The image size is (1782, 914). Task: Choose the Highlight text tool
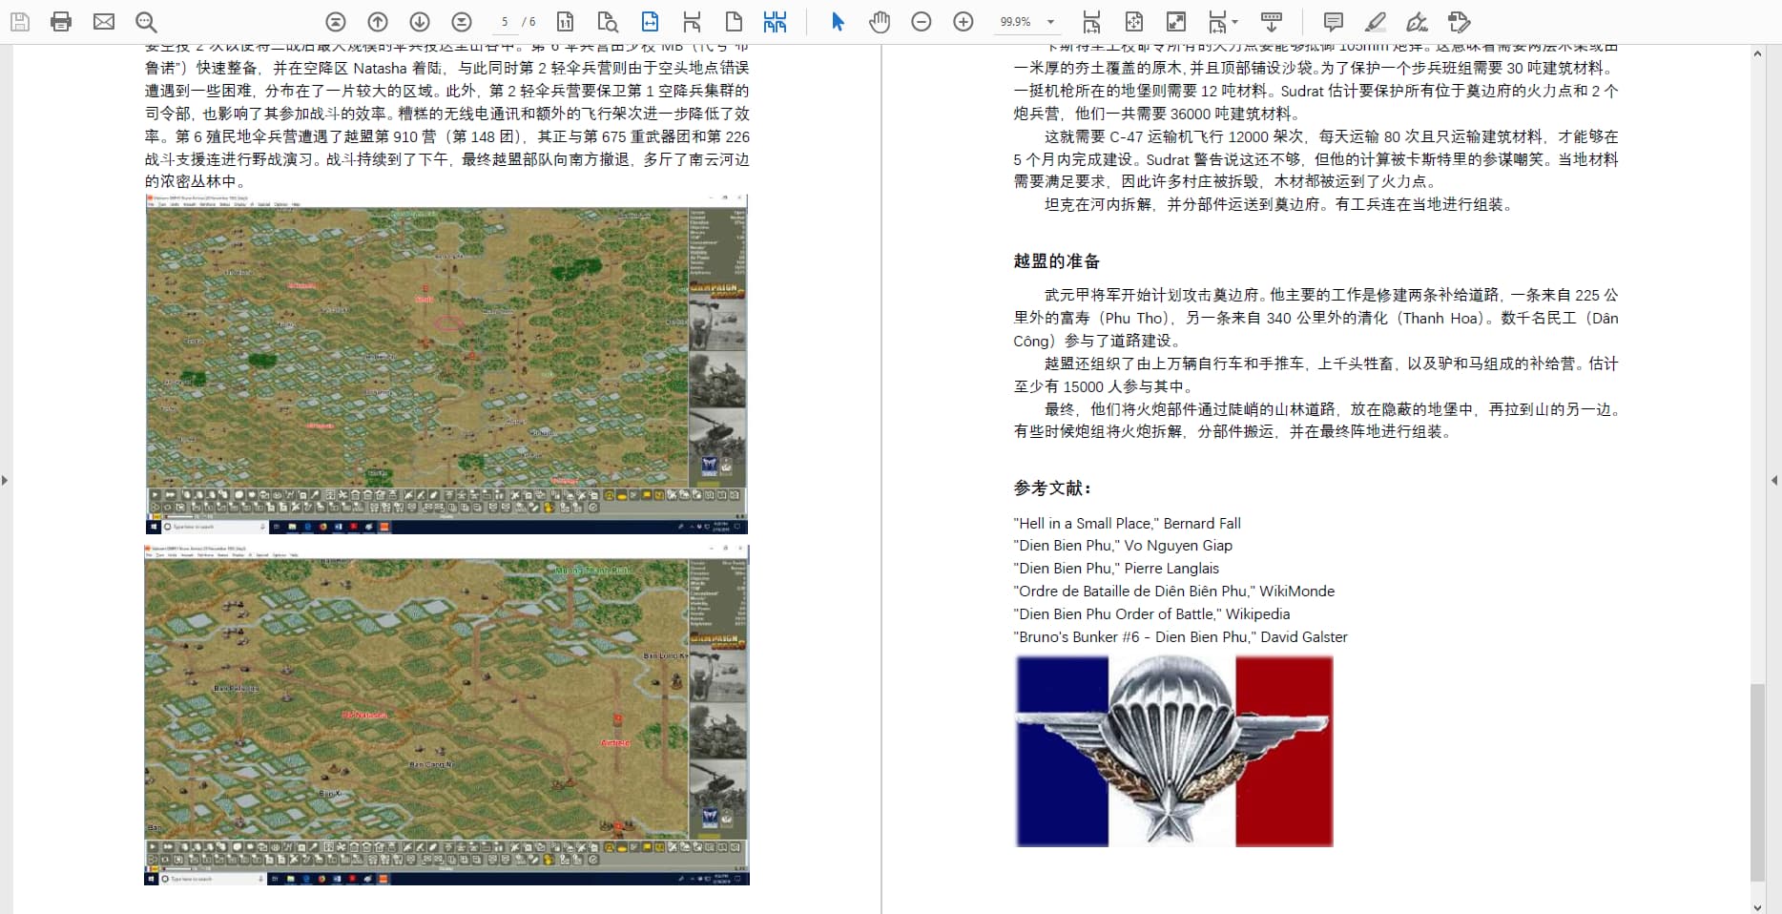pyautogui.click(x=1375, y=22)
